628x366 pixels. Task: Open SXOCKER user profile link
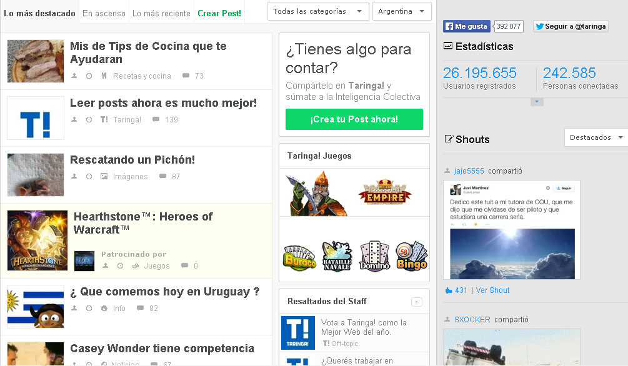(472, 320)
